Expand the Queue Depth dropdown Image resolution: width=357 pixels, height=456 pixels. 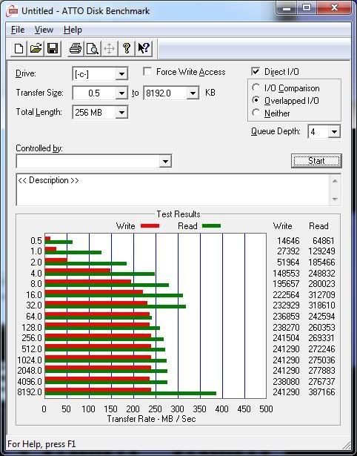point(334,132)
